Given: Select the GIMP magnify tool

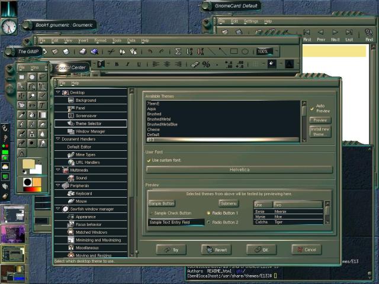Looking at the screenshot, I should (32, 96).
